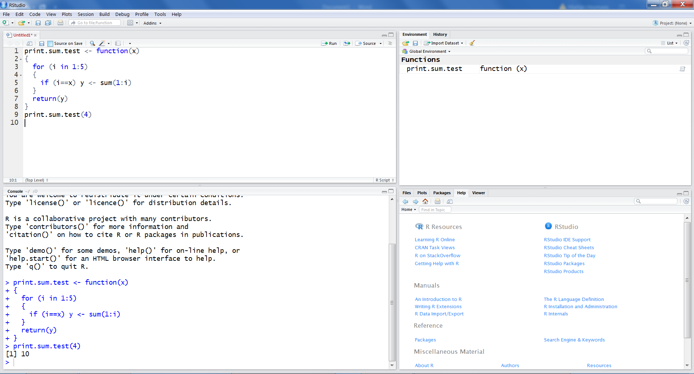Click the compile report notebook icon

(118, 43)
